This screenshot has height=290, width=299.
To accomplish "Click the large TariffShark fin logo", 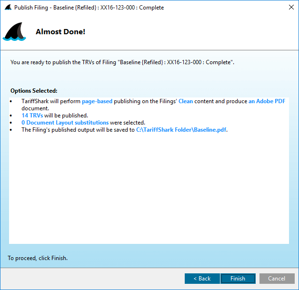I will (14, 31).
